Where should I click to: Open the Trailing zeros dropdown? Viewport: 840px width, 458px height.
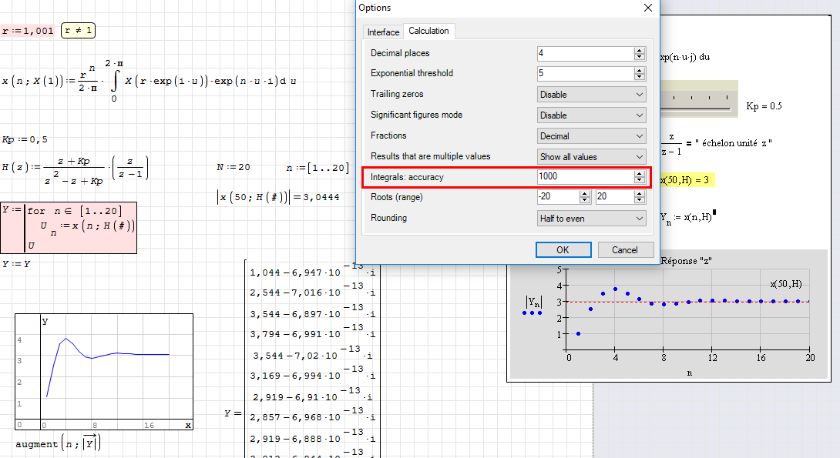click(591, 95)
